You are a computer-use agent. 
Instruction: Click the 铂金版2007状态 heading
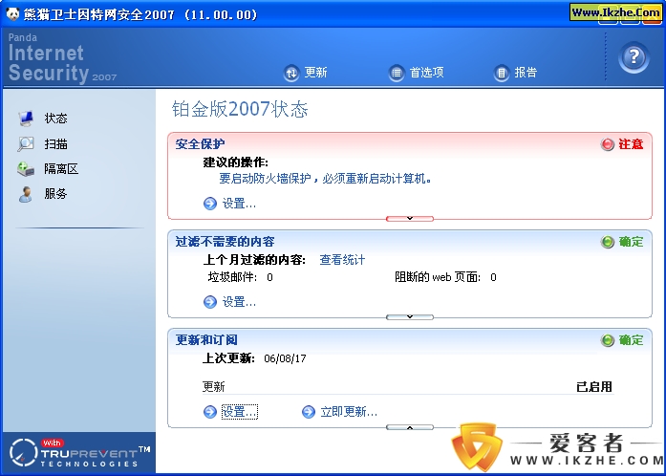point(240,109)
